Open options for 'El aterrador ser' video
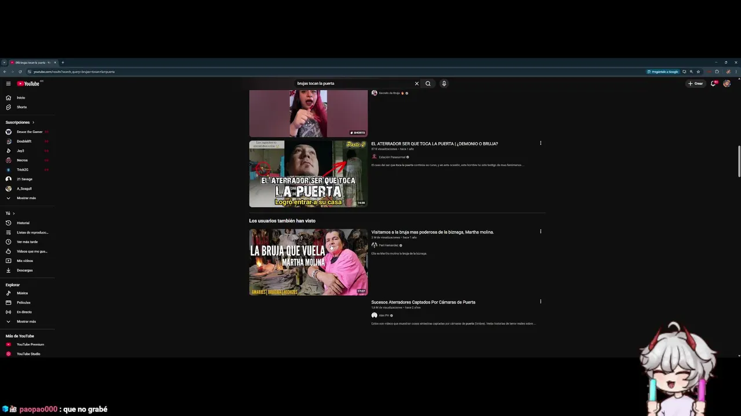Image resolution: width=741 pixels, height=416 pixels. point(541,143)
